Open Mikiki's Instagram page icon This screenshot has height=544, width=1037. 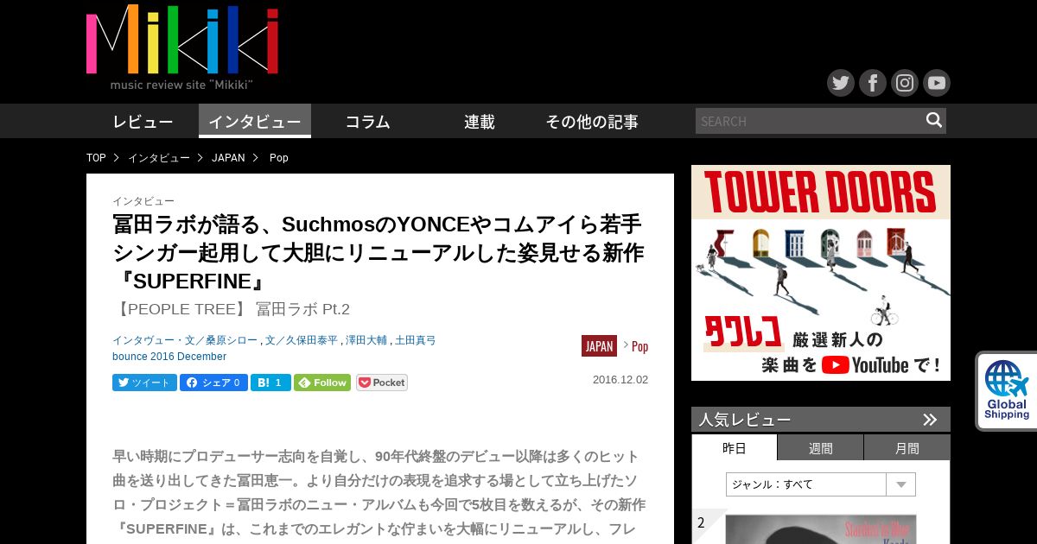tap(905, 83)
